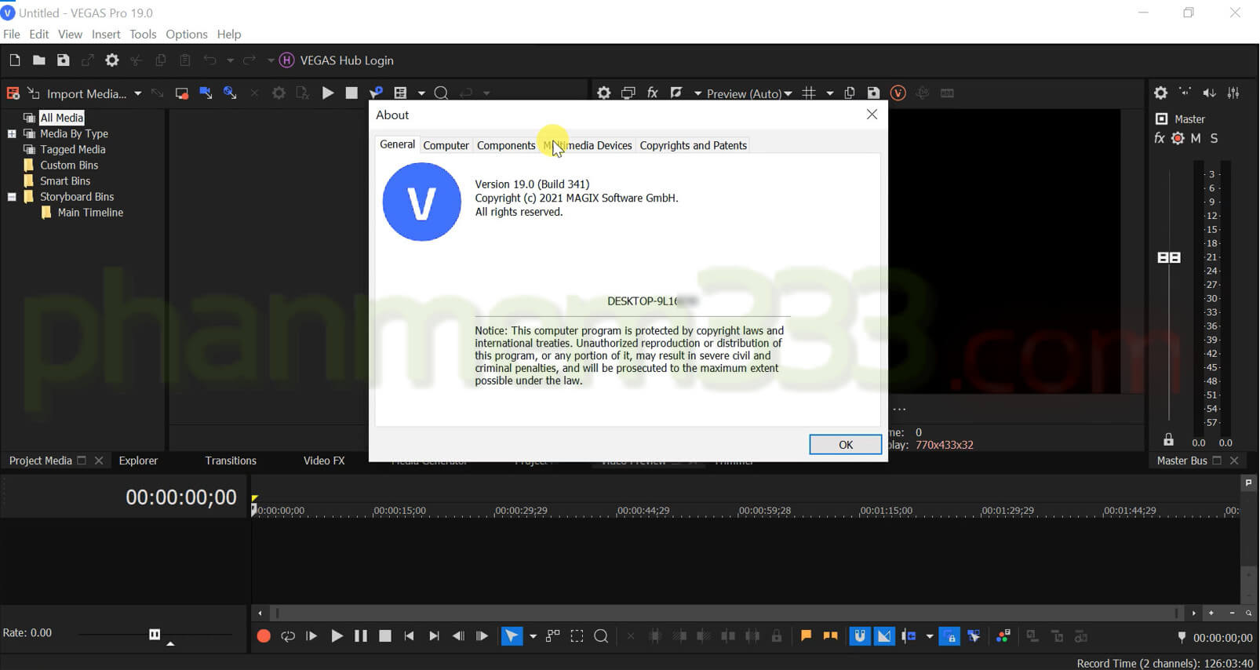Toggle preview on external monitor icon
The height and width of the screenshot is (670, 1260).
pyautogui.click(x=628, y=93)
